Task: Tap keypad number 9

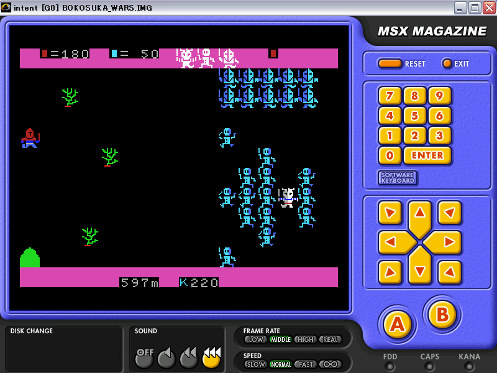Action: [x=439, y=96]
